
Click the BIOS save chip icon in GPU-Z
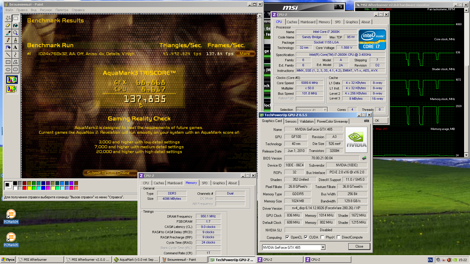[x=364, y=158]
